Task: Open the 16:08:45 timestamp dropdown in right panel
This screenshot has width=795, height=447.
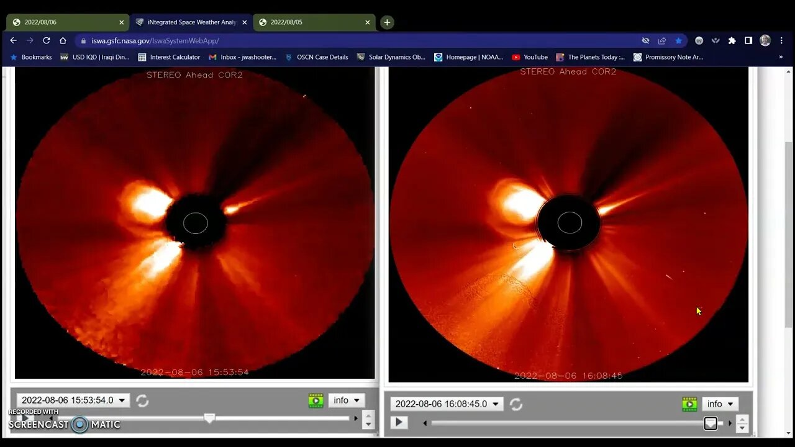Action: point(447,404)
